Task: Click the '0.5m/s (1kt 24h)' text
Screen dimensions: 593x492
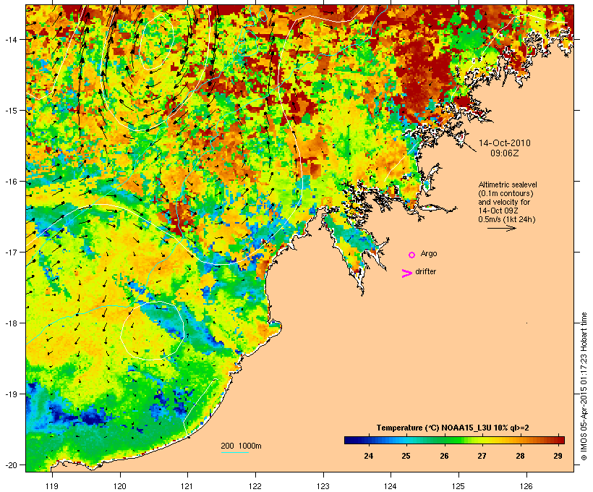Action: point(507,219)
